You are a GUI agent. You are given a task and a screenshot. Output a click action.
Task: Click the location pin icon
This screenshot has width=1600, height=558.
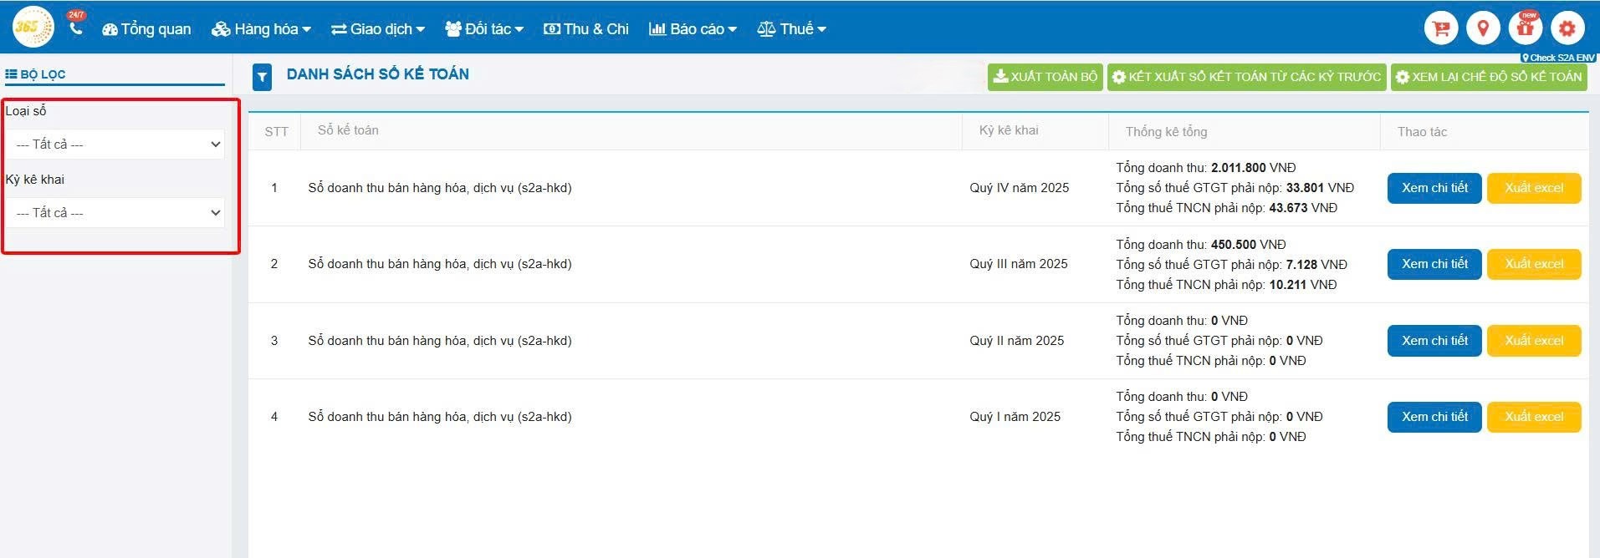(1483, 28)
